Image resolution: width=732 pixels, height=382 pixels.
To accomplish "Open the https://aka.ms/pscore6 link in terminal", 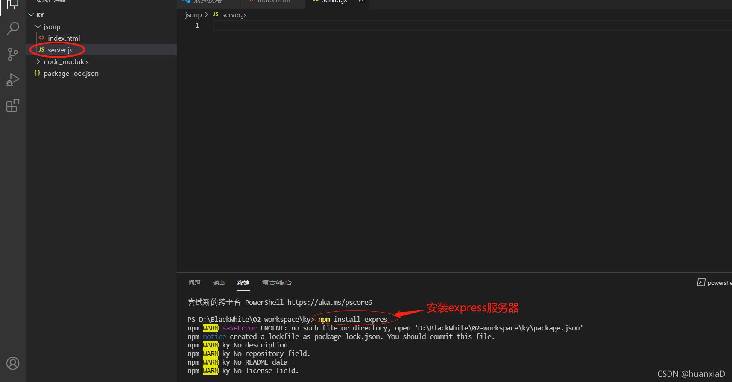I will tap(329, 302).
